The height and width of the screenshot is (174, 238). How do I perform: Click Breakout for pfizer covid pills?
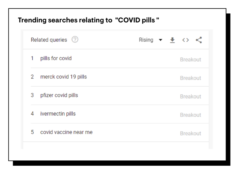[x=191, y=96]
